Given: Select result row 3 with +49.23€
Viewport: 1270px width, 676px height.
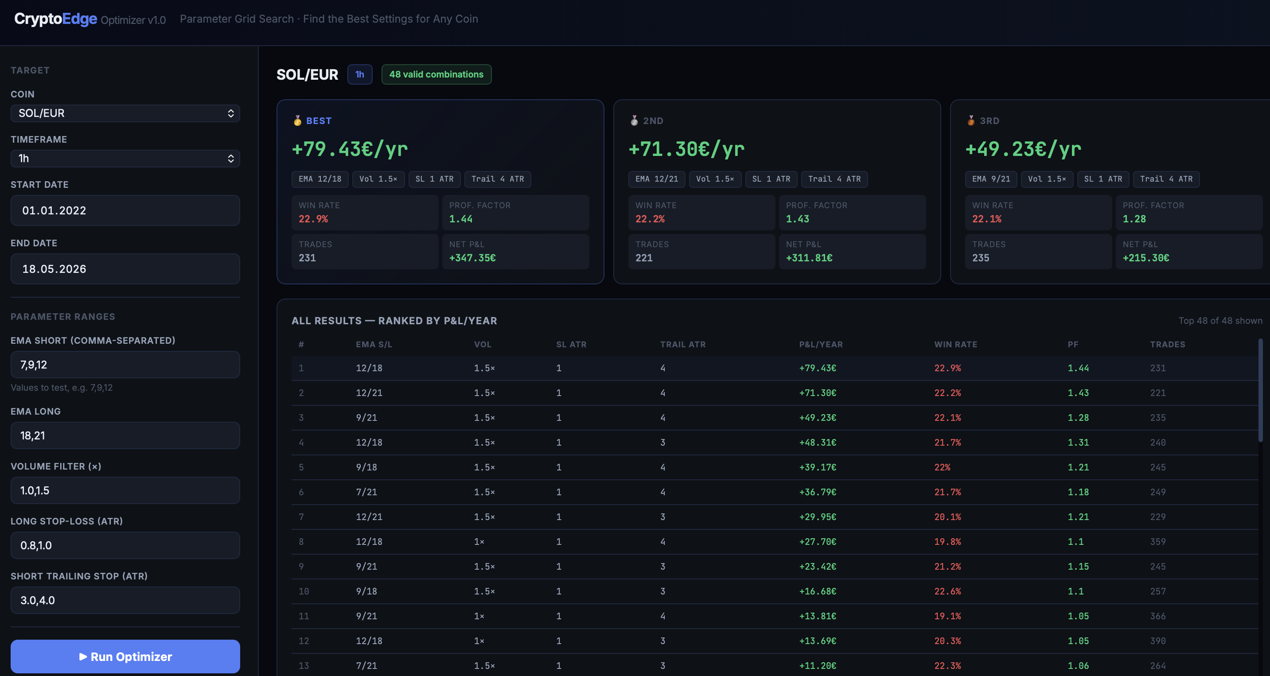Looking at the screenshot, I should [x=775, y=418].
